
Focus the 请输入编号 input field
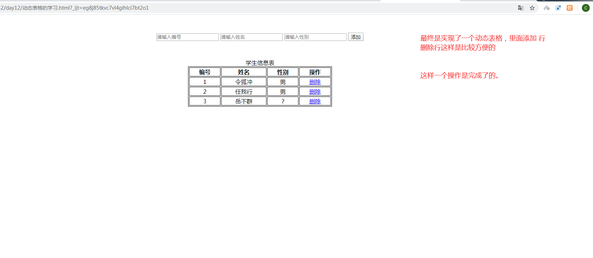click(x=187, y=37)
